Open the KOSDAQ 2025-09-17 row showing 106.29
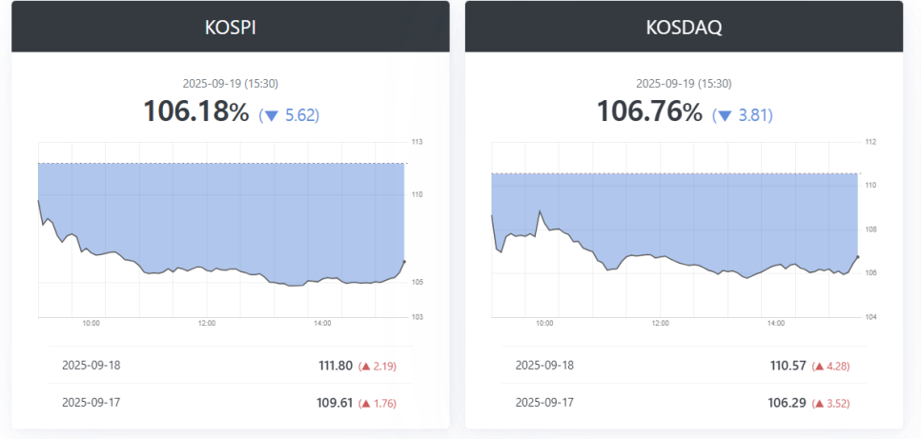Screen dimensions: 921x439 pyautogui.click(x=684, y=402)
